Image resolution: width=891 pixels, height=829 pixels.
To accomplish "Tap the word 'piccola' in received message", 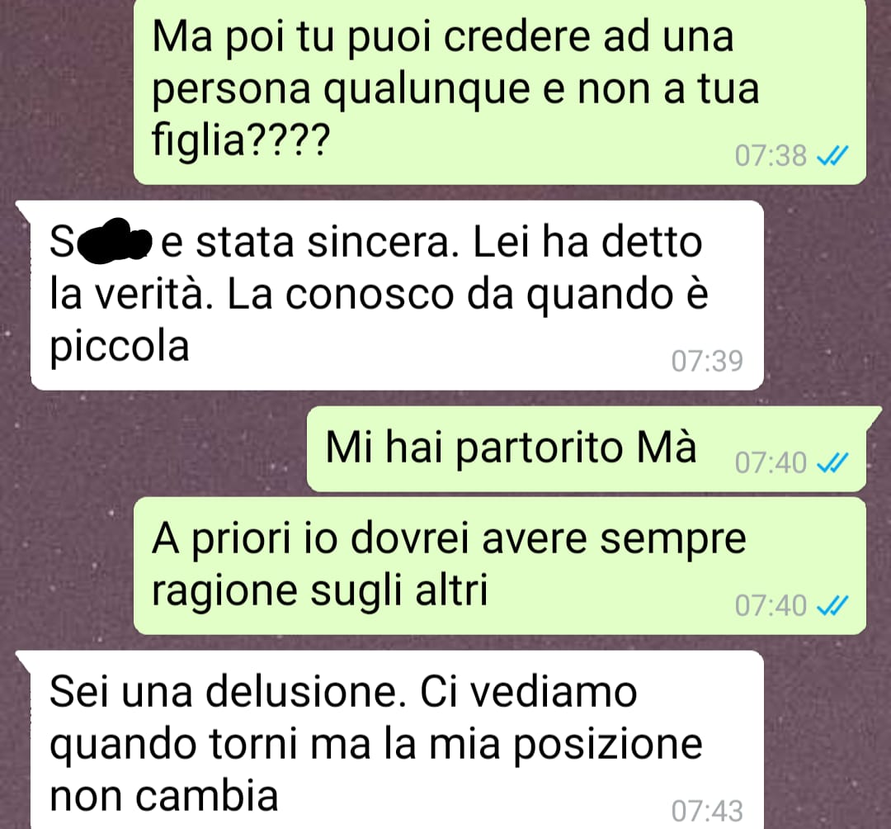I will pos(120,347).
